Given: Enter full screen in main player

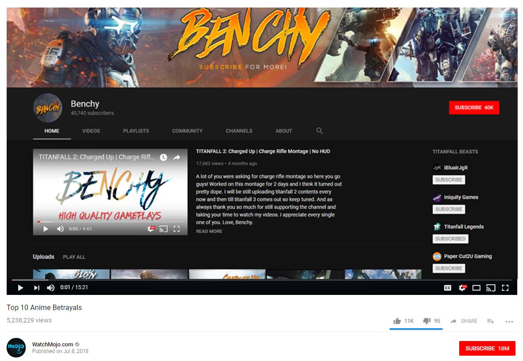Looking at the screenshot, I should [x=505, y=287].
